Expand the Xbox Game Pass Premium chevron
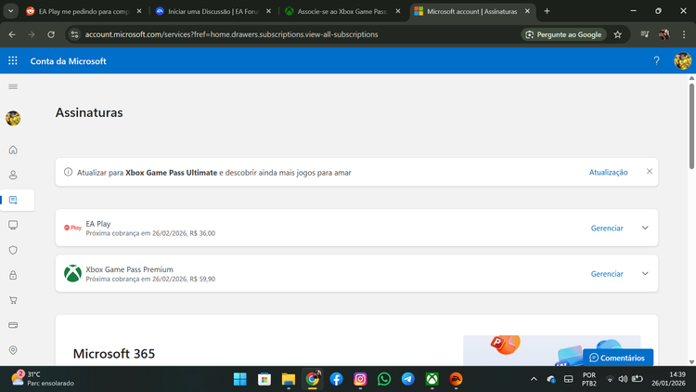 (645, 274)
